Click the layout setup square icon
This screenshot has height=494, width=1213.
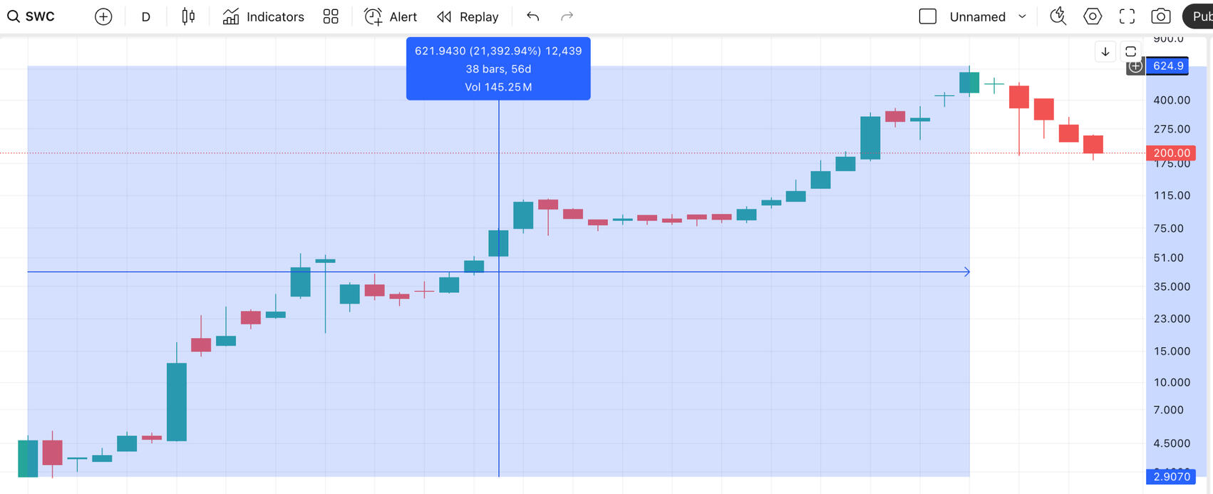tap(927, 16)
